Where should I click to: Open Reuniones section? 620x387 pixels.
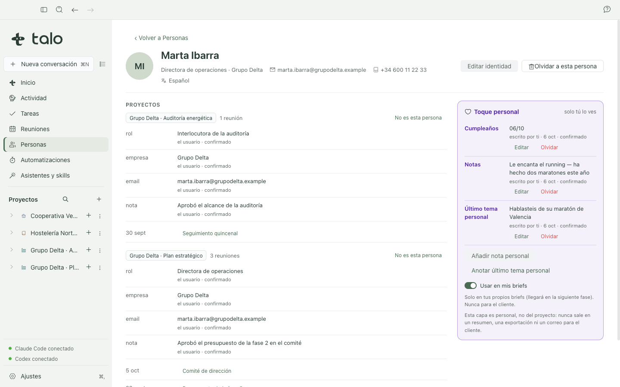(x=56, y=129)
